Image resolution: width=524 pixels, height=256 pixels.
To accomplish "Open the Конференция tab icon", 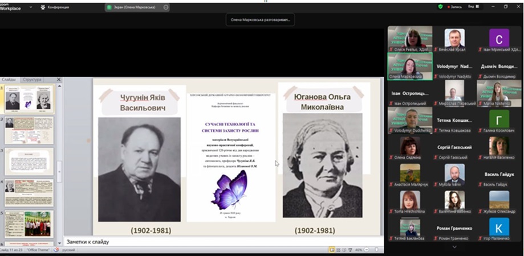I will [x=42, y=7].
